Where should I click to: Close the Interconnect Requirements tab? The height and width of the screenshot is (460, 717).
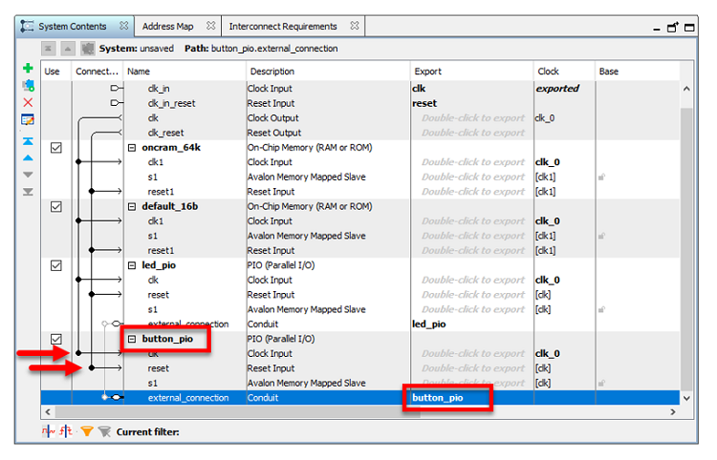pyautogui.click(x=355, y=26)
